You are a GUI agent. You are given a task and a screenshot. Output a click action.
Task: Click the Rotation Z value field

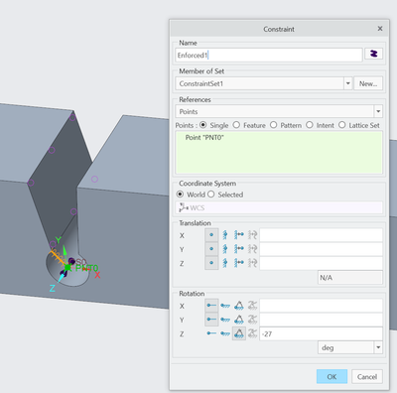click(321, 333)
